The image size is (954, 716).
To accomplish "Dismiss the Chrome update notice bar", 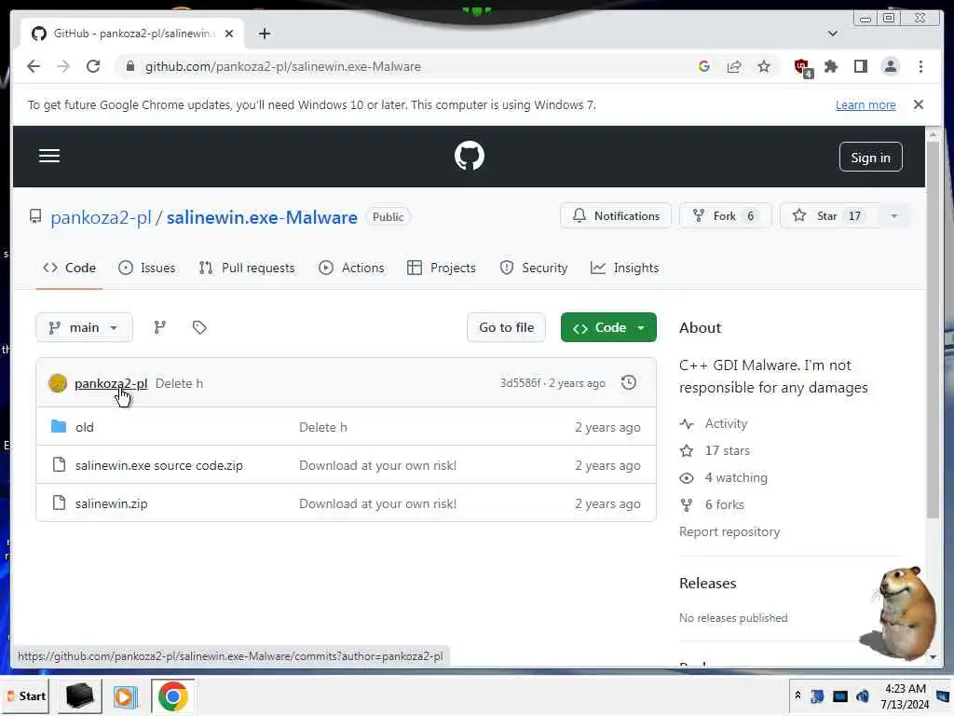I will (x=918, y=104).
